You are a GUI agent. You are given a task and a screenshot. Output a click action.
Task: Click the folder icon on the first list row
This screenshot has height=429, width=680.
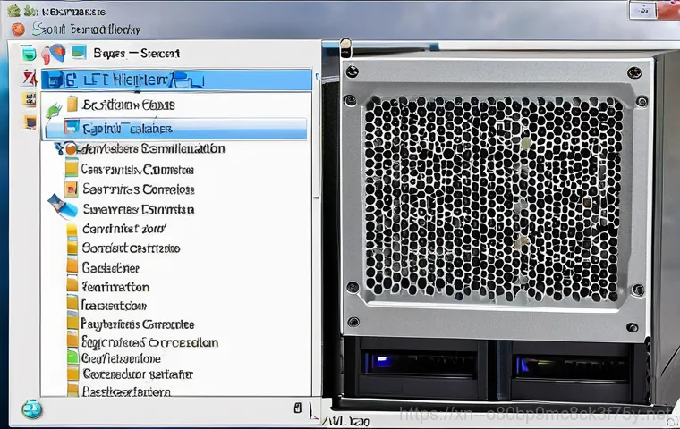click(x=72, y=104)
